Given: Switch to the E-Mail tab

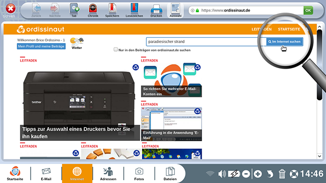Looking at the screenshot, I should 46,173.
